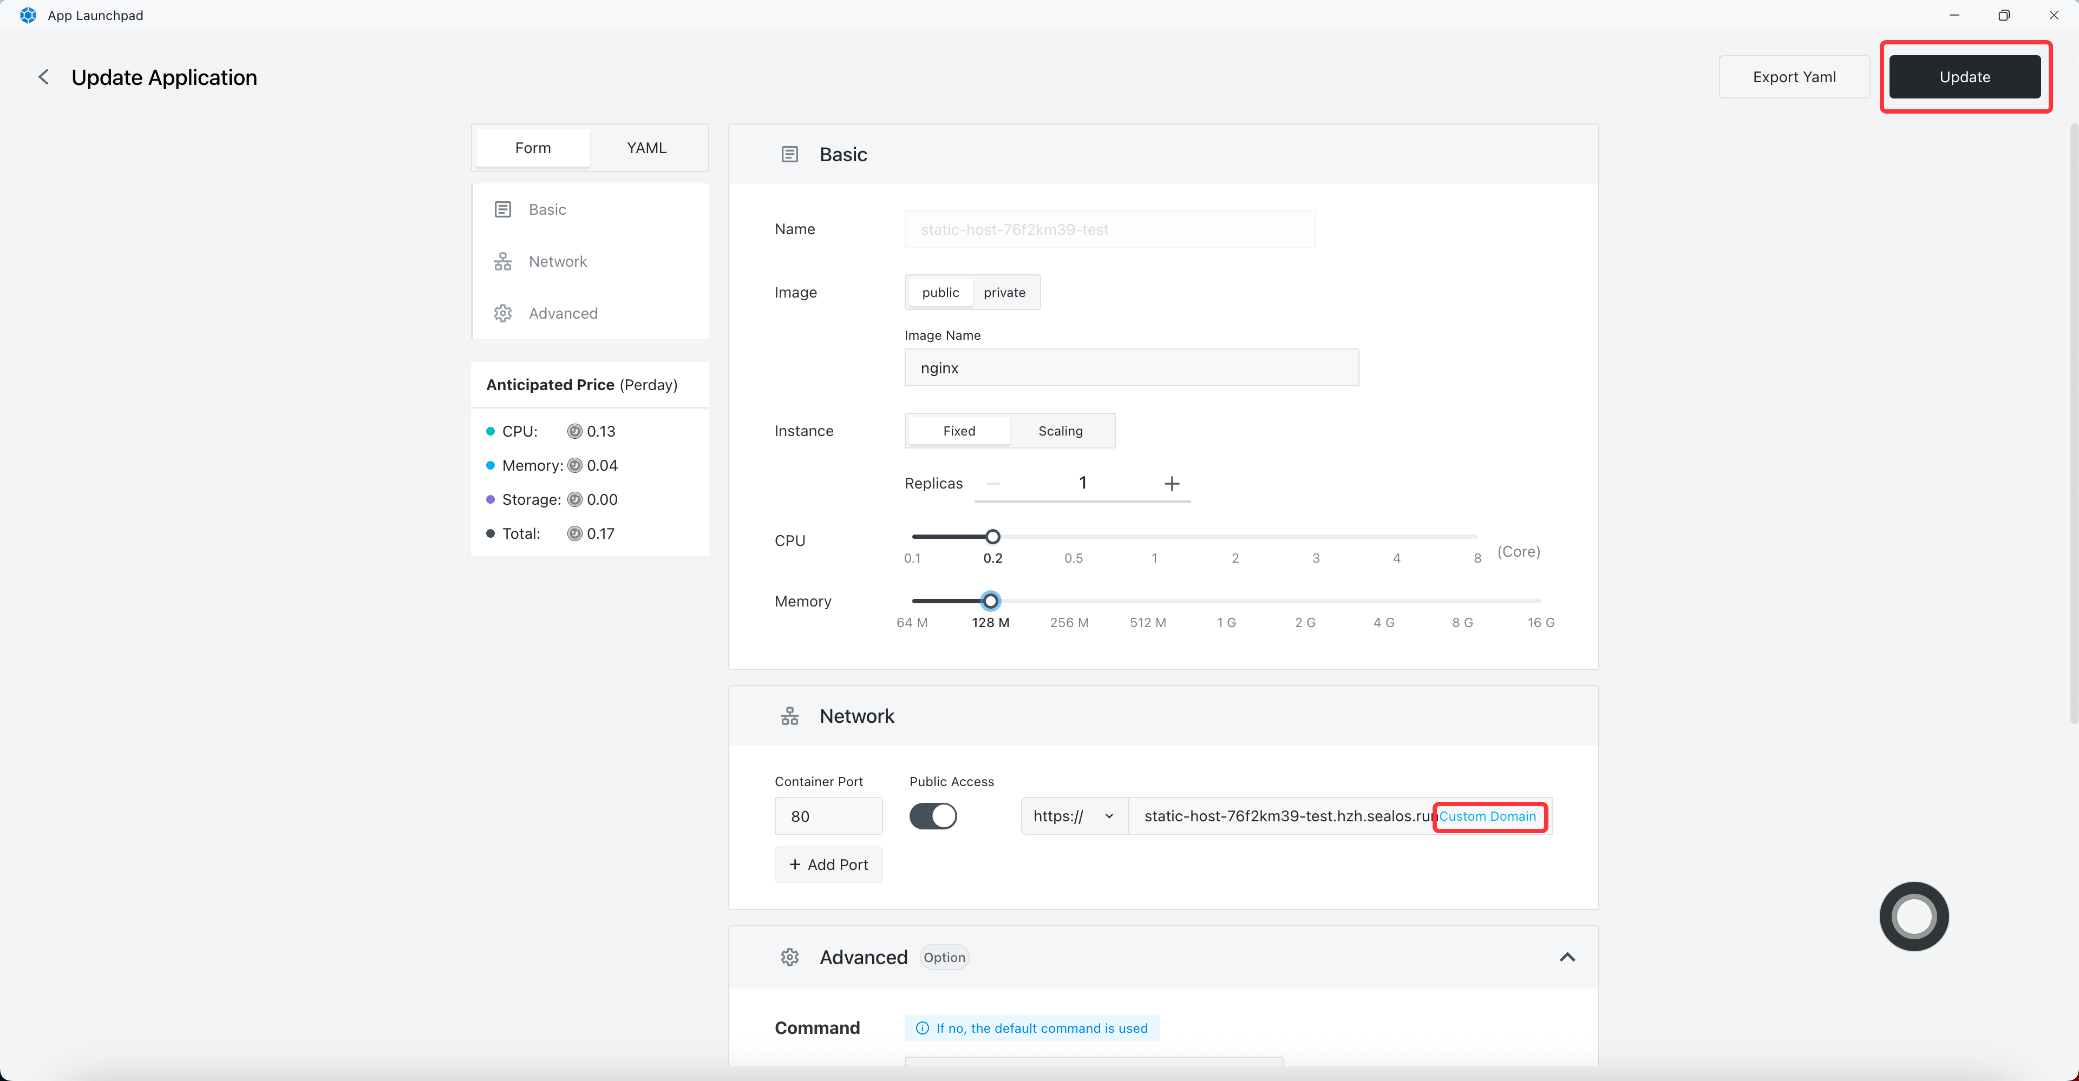Click the Export Yaml button
2079x1081 pixels.
click(1793, 77)
